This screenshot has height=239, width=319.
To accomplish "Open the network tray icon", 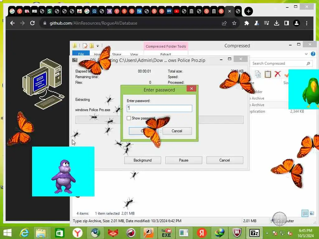I will [x=282, y=233].
